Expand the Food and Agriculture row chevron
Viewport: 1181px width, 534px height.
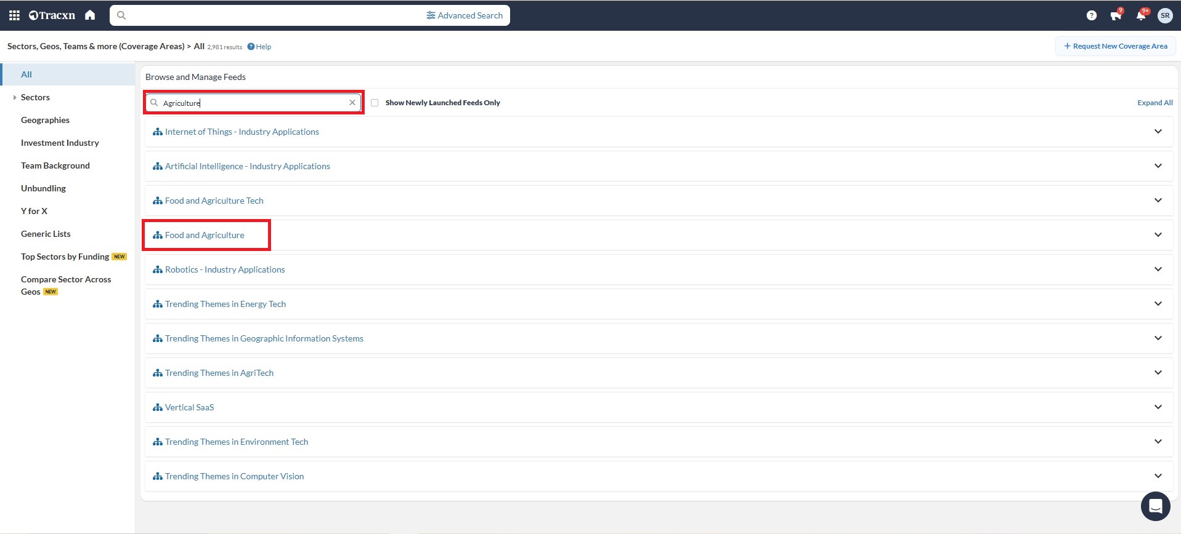pyautogui.click(x=1158, y=235)
